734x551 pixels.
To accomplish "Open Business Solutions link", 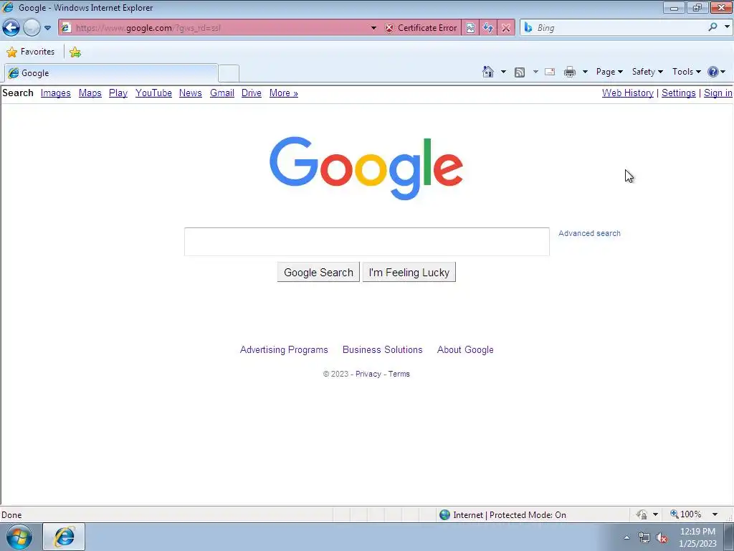I will pos(383,349).
